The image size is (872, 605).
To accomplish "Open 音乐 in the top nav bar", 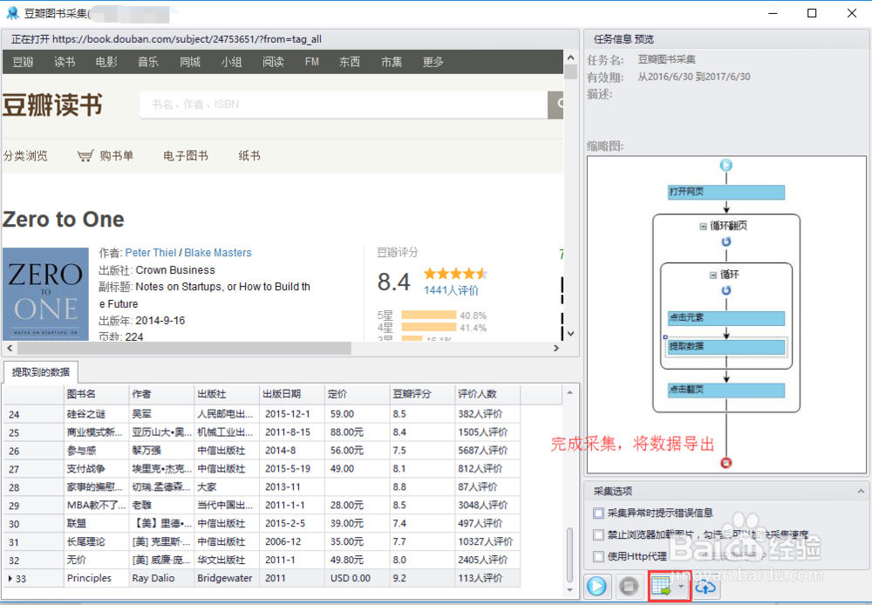I will [148, 62].
